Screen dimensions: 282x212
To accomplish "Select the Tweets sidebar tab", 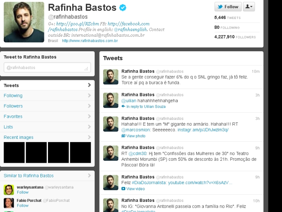I will point(47,85).
